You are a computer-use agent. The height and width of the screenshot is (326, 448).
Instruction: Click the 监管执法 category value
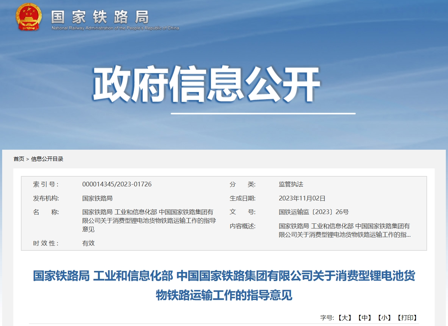[x=291, y=184]
